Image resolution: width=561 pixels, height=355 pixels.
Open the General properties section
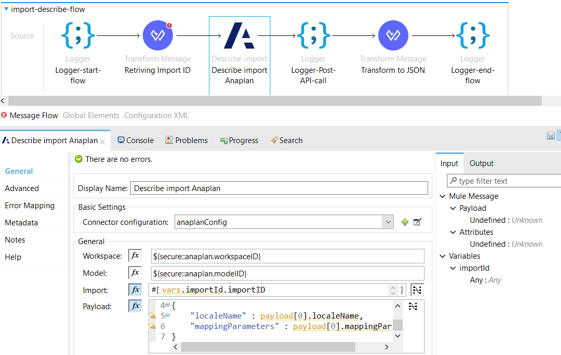pos(19,171)
